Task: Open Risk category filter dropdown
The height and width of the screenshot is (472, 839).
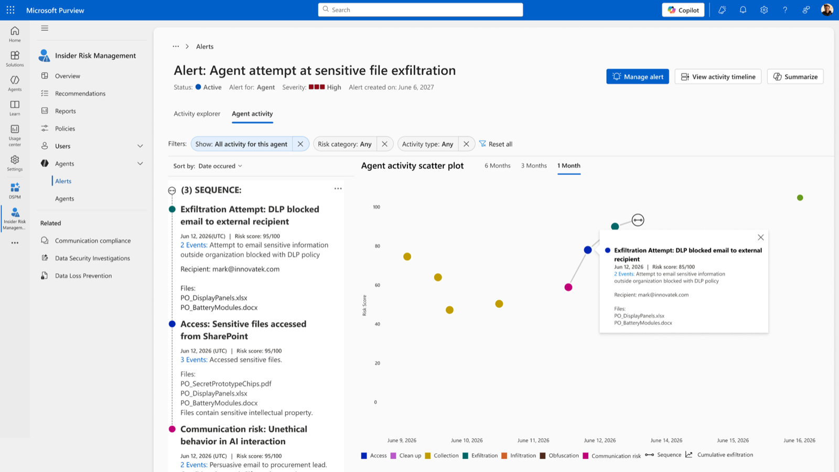Action: 345,144
